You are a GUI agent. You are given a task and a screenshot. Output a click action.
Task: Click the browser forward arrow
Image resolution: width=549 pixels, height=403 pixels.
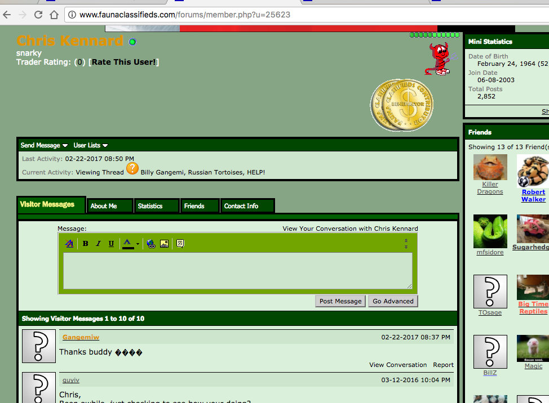point(23,15)
